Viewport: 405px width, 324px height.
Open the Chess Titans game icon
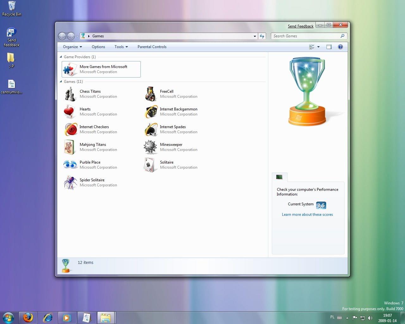coord(70,94)
